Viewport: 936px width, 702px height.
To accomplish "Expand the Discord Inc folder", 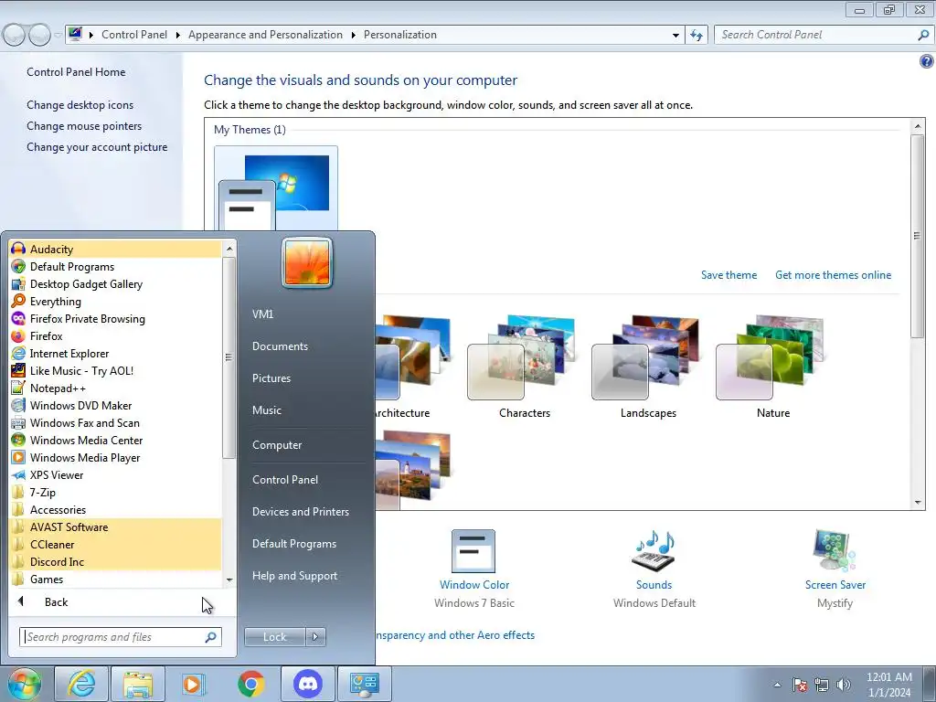I will [115, 560].
